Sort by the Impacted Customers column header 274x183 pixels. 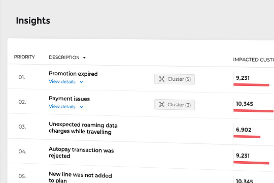pyautogui.click(x=253, y=59)
